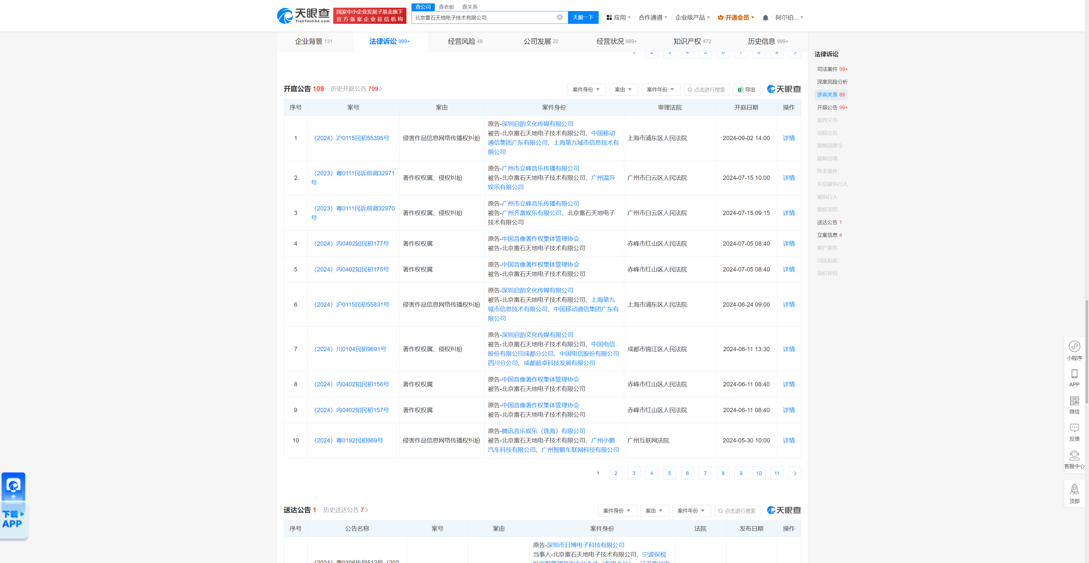Open 案件身份 filter in 开庭公告
The width and height of the screenshot is (1089, 563).
[x=586, y=90]
